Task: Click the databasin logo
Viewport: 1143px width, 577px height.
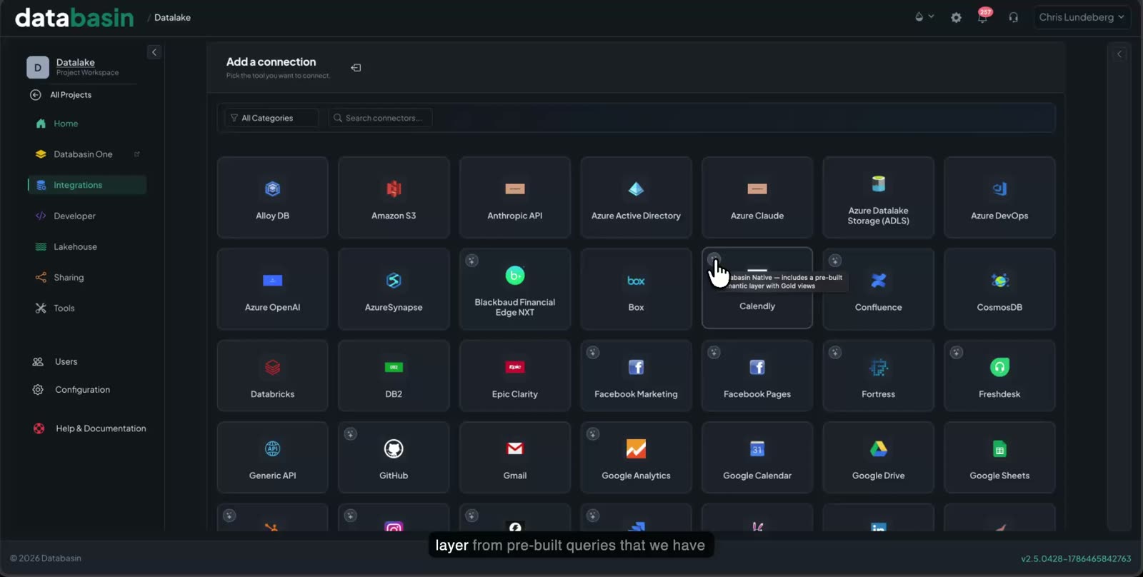Action: 74,17
